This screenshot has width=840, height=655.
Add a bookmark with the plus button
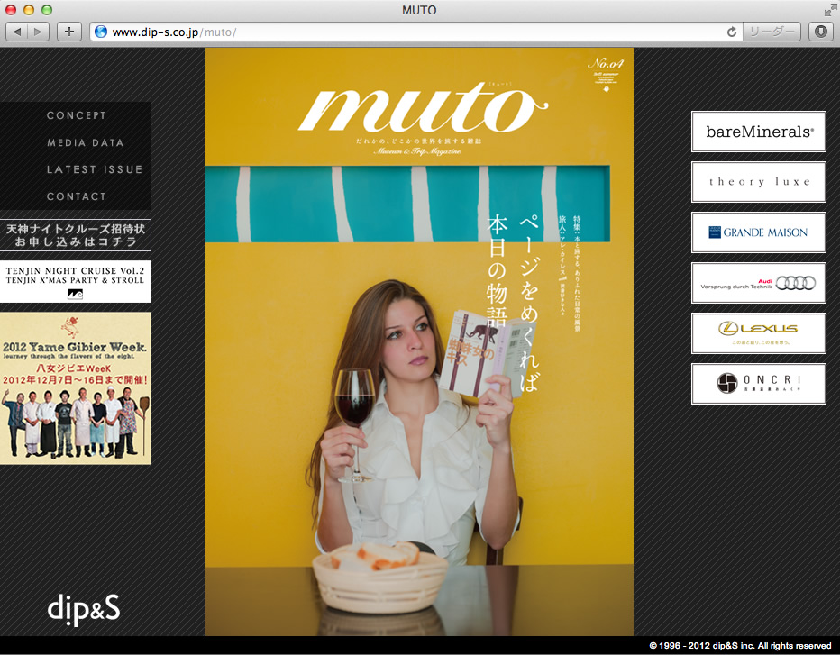pyautogui.click(x=69, y=32)
